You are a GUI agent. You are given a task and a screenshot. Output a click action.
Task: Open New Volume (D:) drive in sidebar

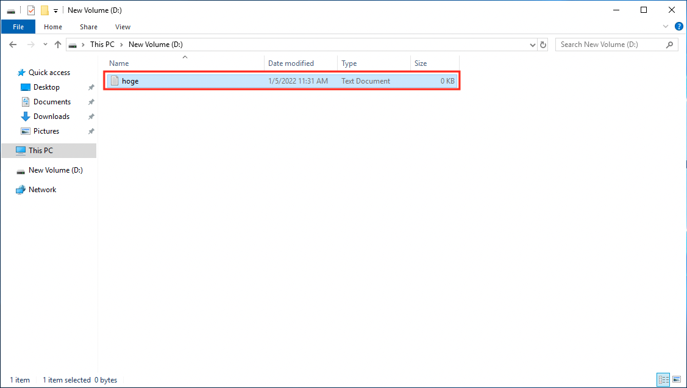pyautogui.click(x=55, y=170)
